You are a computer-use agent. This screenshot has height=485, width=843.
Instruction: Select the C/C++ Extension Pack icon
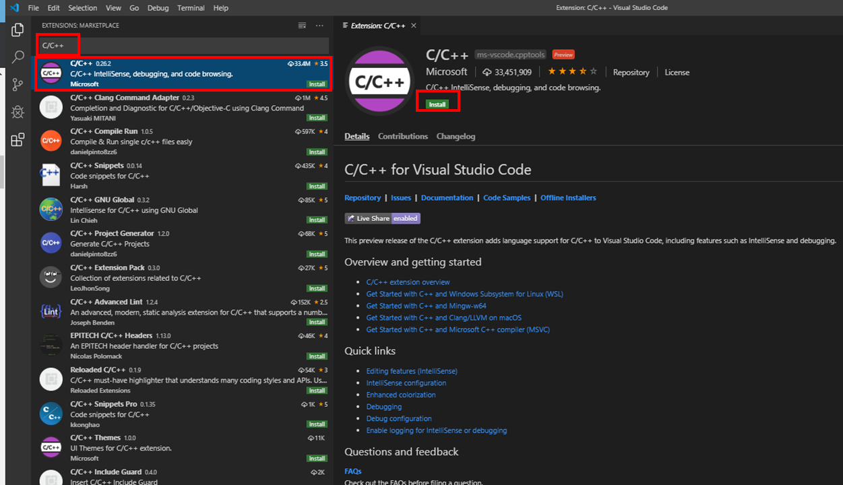pos(51,277)
